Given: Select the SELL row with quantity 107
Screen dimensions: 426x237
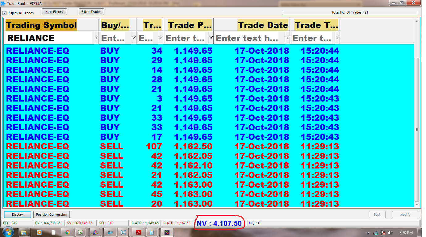Looking at the screenshot, I should click(209, 146).
